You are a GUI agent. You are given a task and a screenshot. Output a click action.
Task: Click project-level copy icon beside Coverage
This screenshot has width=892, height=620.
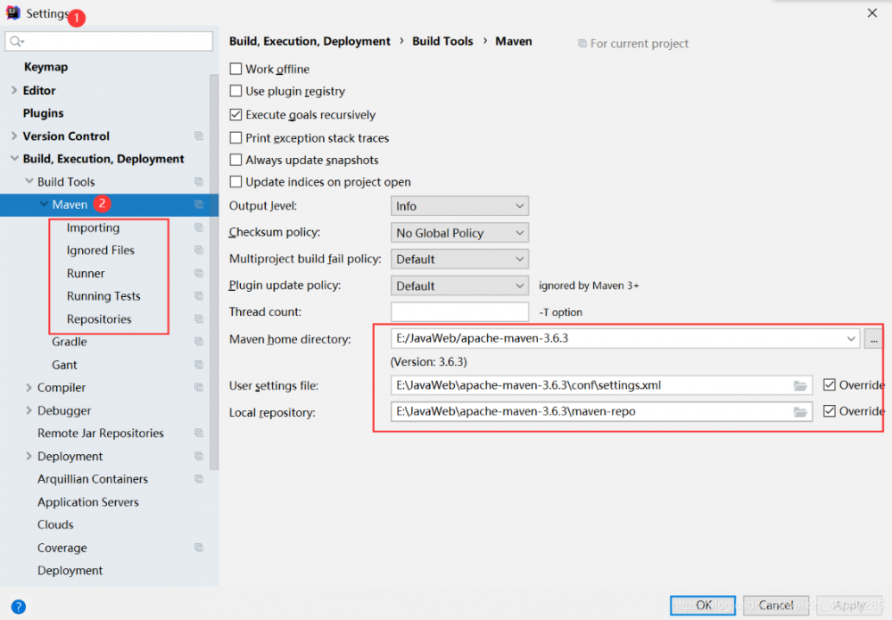point(199,548)
